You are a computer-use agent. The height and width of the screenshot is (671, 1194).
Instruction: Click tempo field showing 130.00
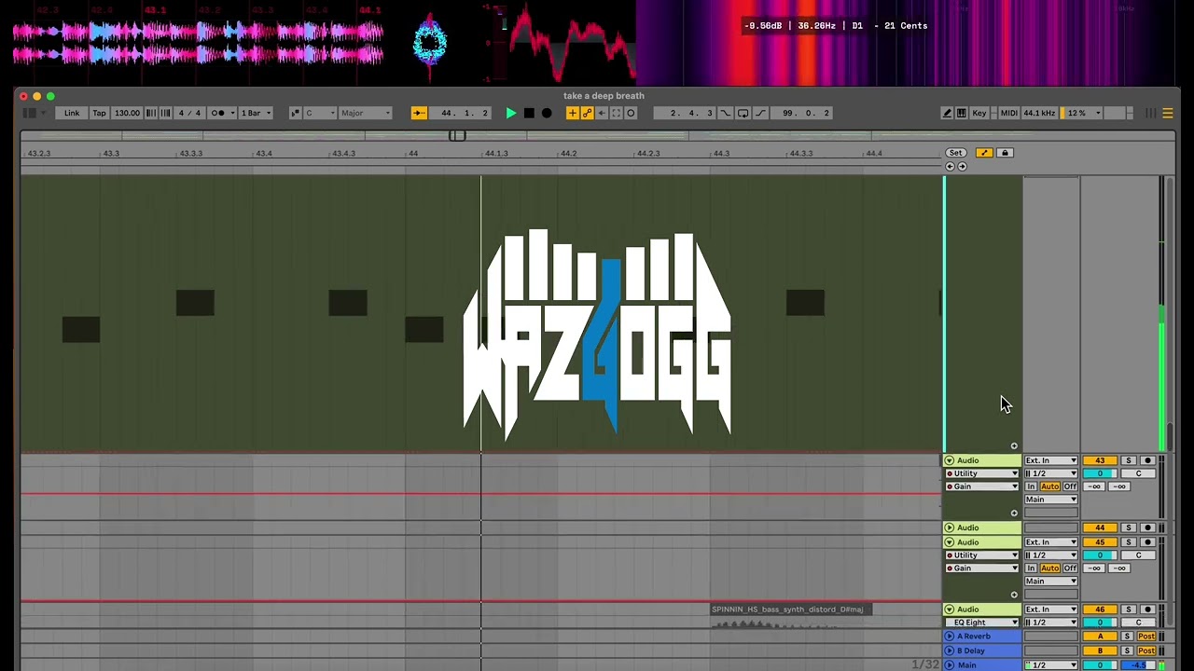[x=127, y=113]
